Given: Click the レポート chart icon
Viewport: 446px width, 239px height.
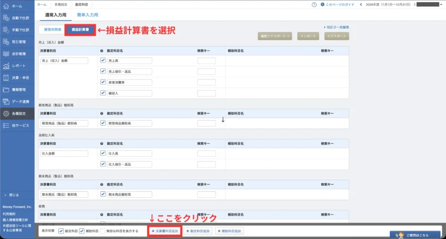Looking at the screenshot, I should click(6, 66).
